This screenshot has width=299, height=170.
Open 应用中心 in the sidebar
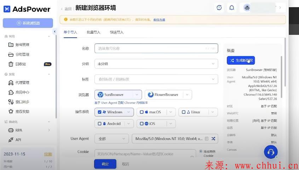19,92
